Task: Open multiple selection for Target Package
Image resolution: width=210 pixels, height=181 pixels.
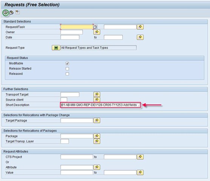Action: point(97,120)
